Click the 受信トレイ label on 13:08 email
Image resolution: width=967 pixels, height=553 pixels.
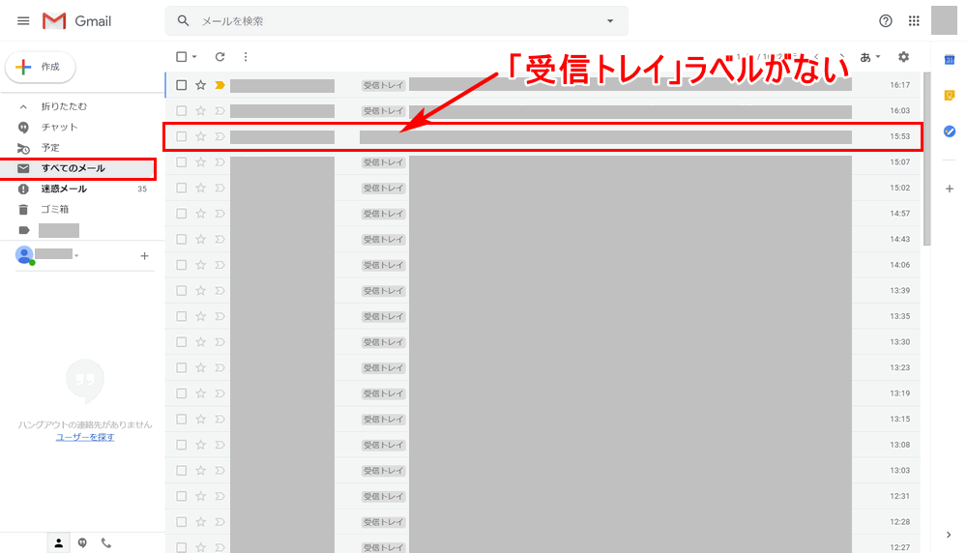(383, 445)
